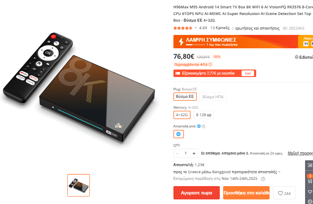Viewport: 313px width, 204px height.
Task: Open the shopping cart with 3 items
Action: tap(310, 180)
